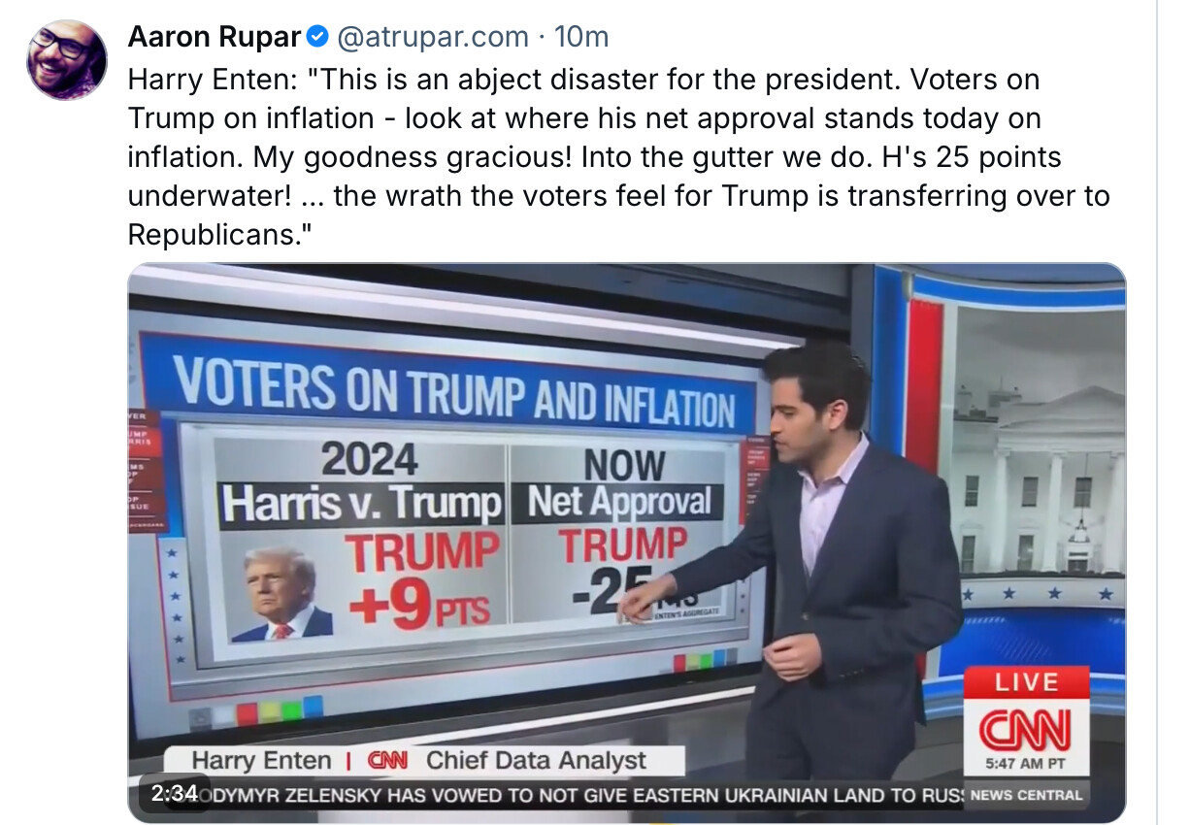Screen dimensions: 1190x825
Task: Click the NEWS CENTRAL label in video corner
Action: [x=1026, y=795]
